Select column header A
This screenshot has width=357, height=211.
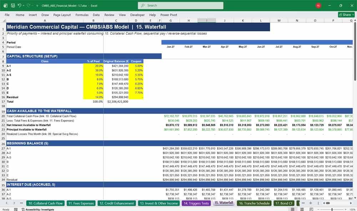(45, 21)
